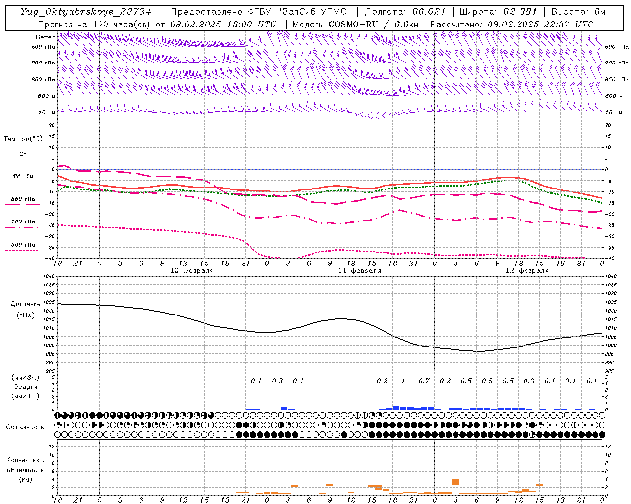Click the precipitation value 0.7
The image size is (631, 504).
tap(424, 381)
